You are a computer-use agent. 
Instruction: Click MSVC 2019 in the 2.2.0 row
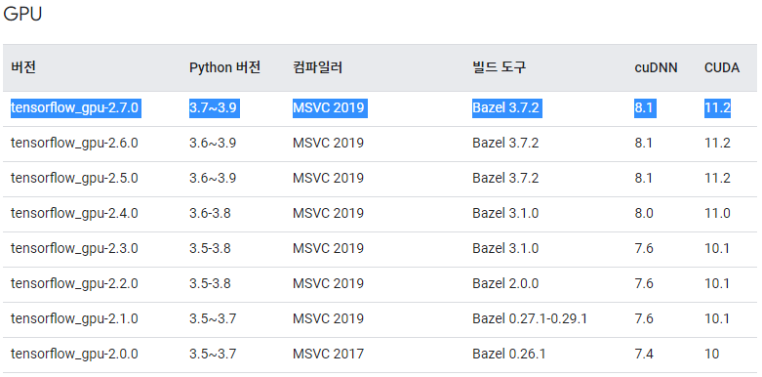(329, 283)
